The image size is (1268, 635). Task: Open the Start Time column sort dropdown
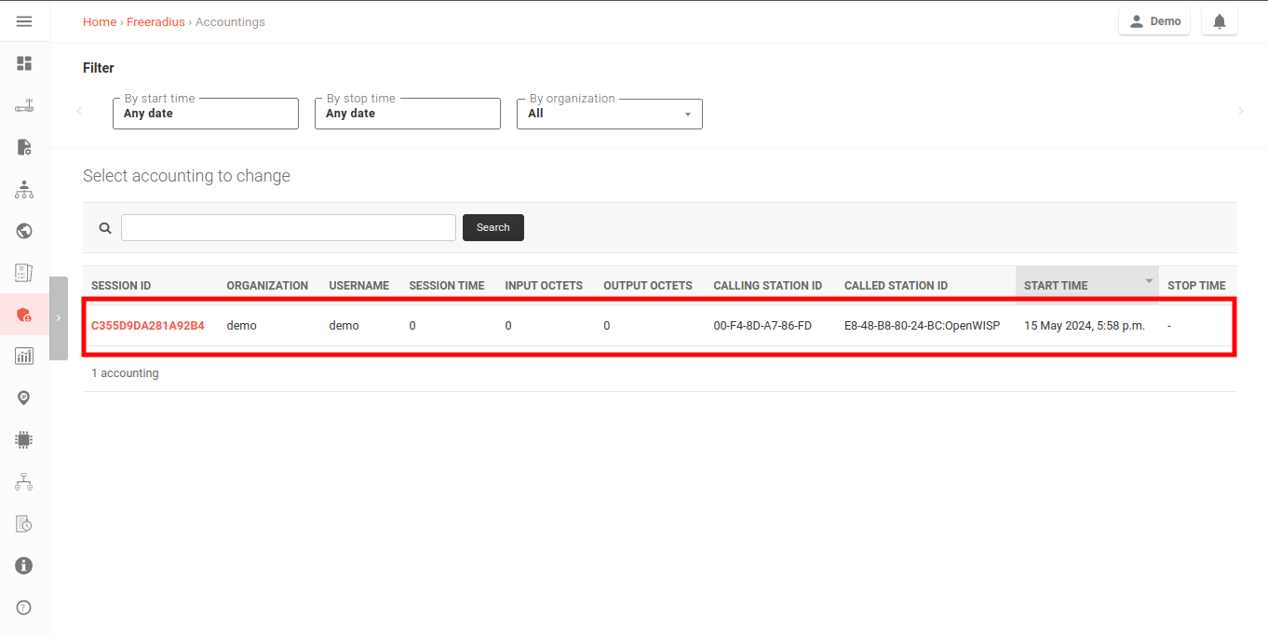(x=1148, y=279)
